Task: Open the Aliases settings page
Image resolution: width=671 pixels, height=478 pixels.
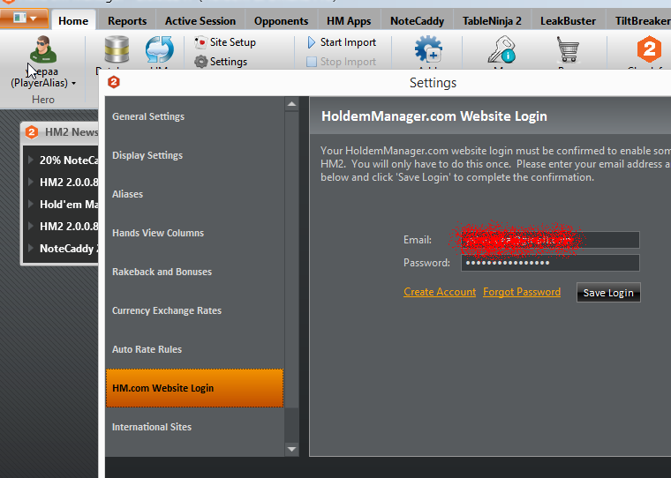Action: [194, 194]
